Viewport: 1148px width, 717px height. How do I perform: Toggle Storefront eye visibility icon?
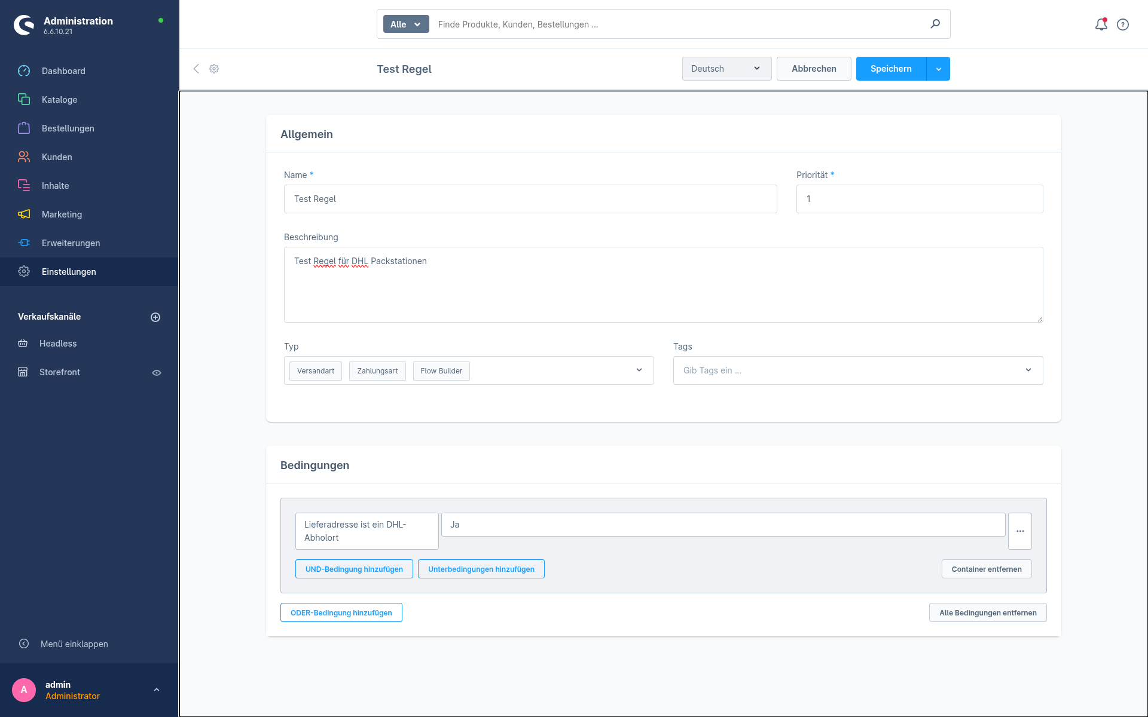pos(157,373)
